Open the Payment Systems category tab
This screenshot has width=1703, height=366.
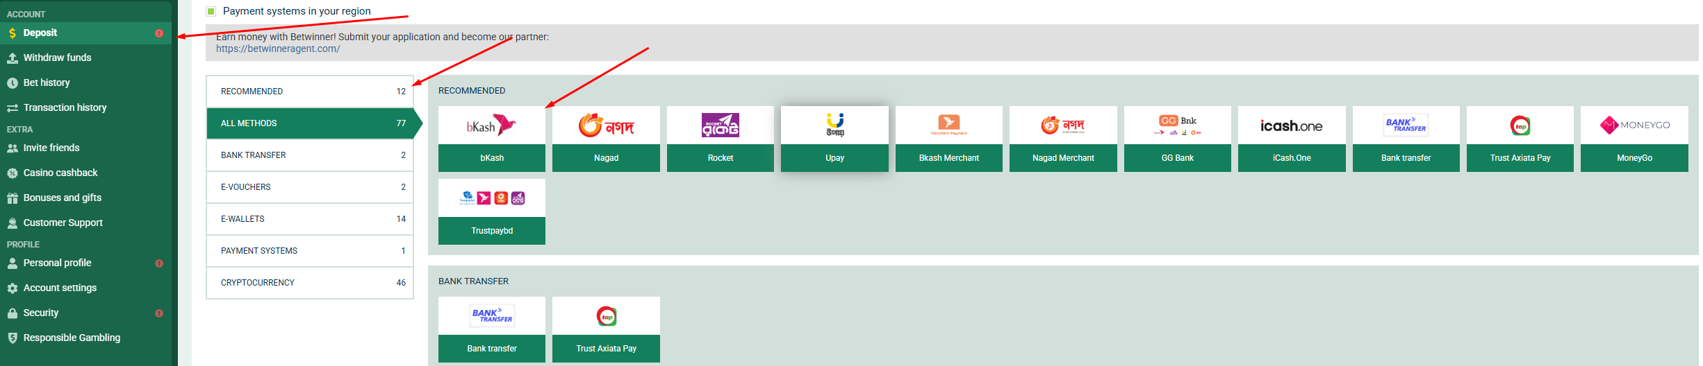pyautogui.click(x=310, y=251)
